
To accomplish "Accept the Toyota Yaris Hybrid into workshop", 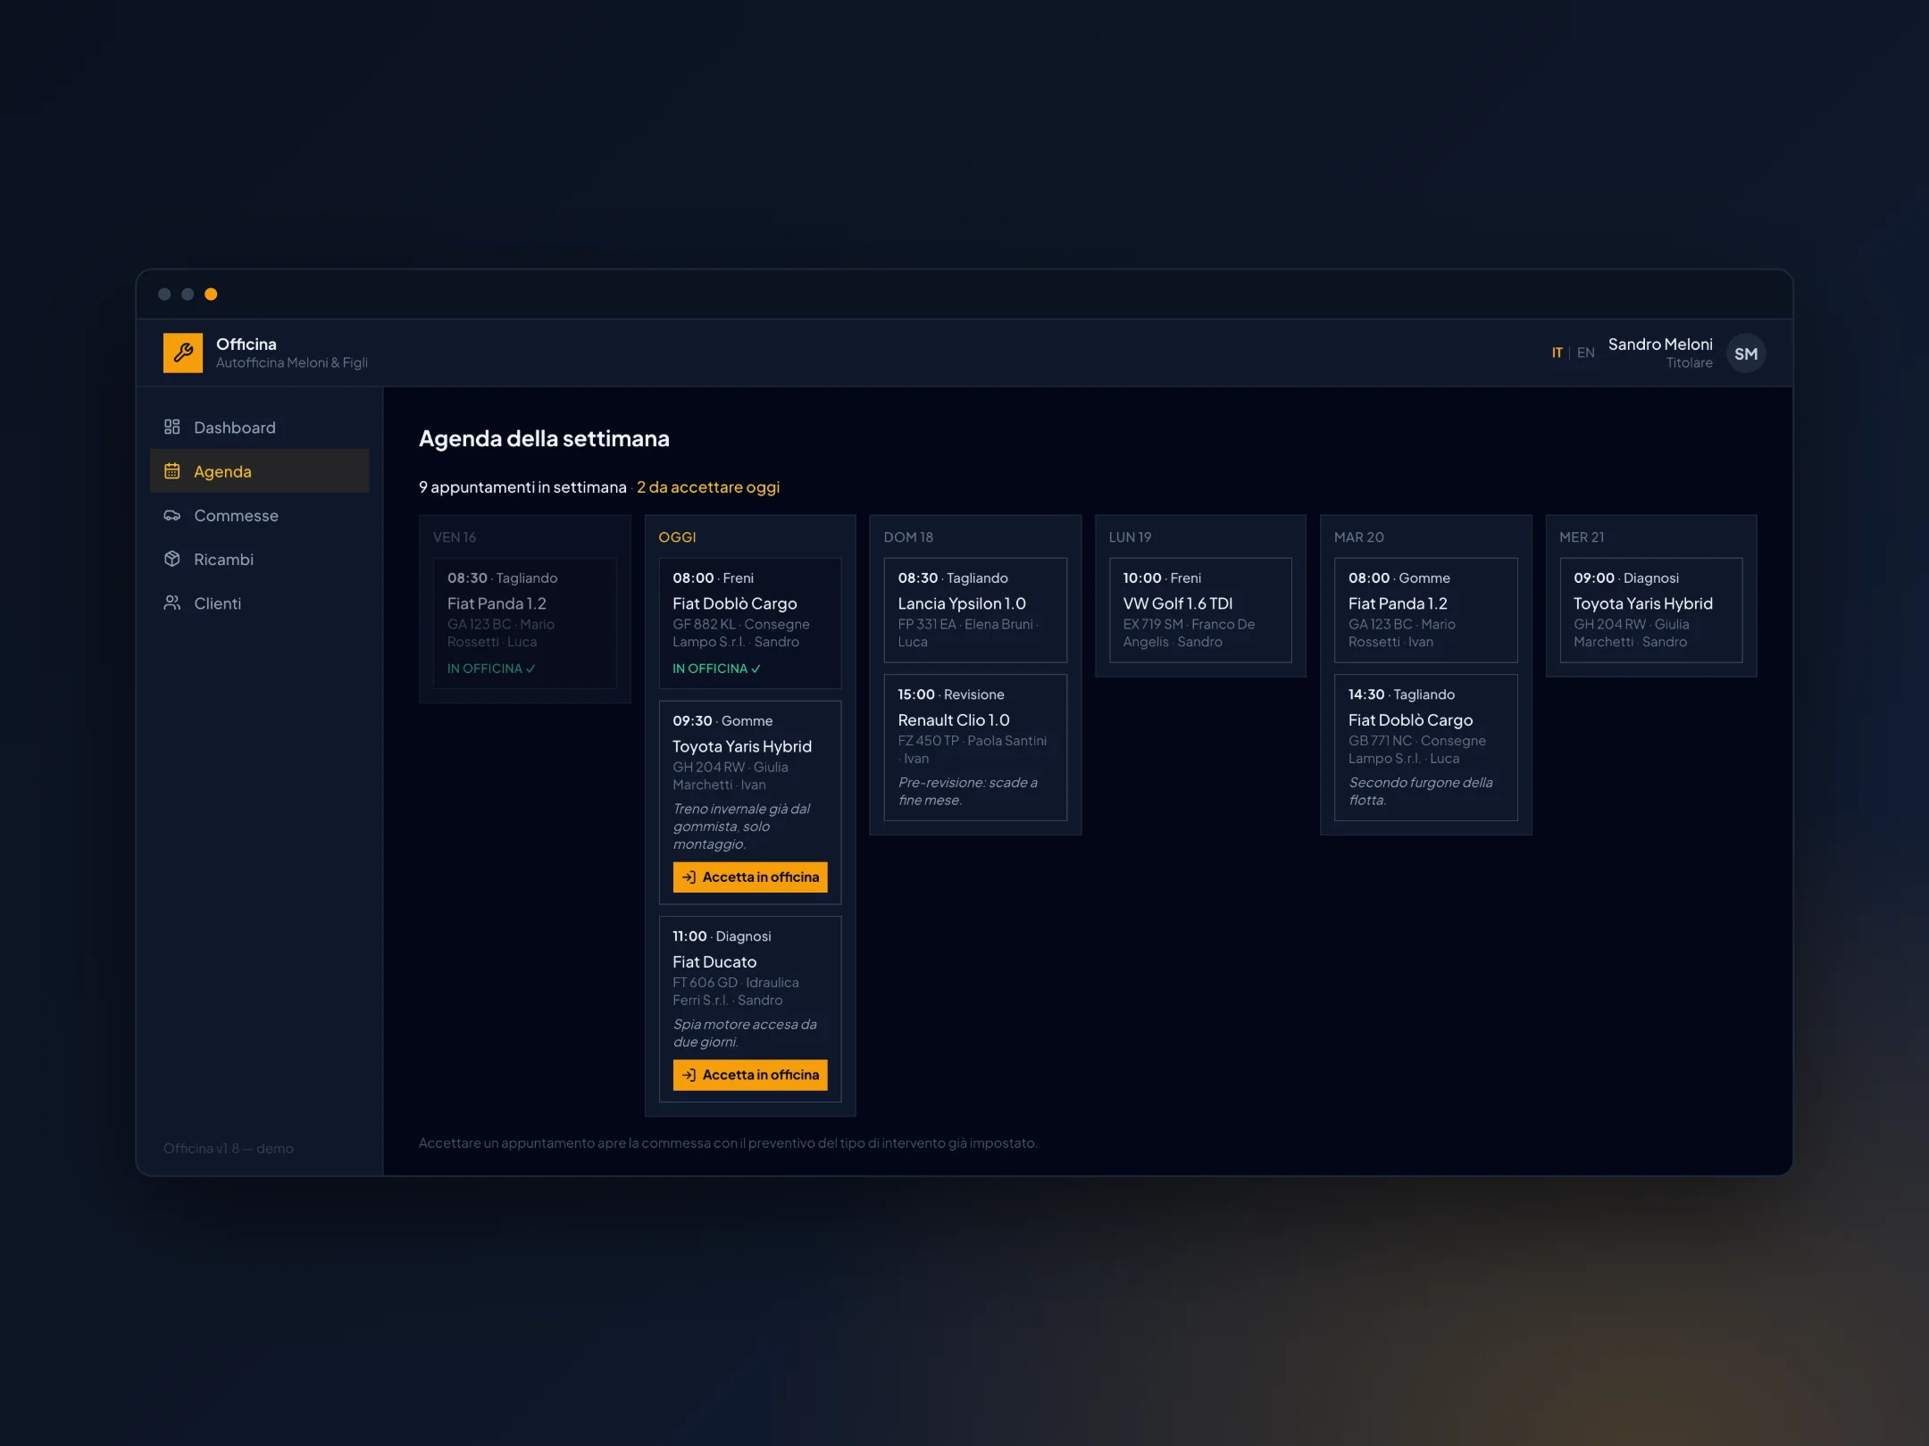I will coord(750,877).
